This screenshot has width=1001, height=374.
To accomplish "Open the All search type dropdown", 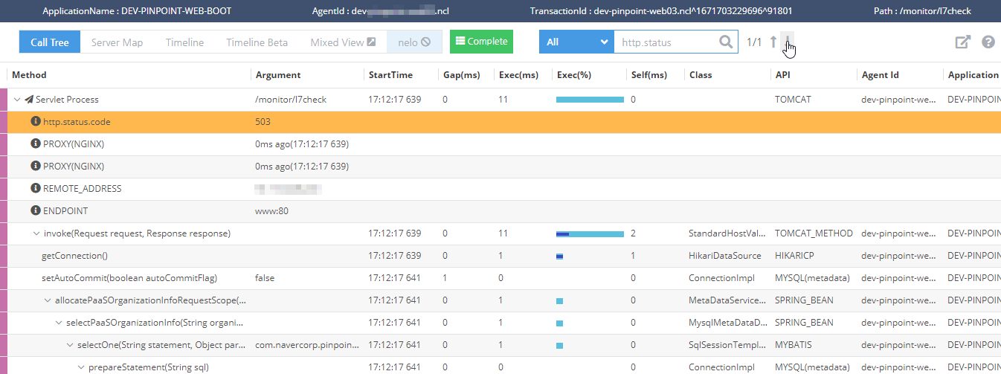I will click(576, 42).
